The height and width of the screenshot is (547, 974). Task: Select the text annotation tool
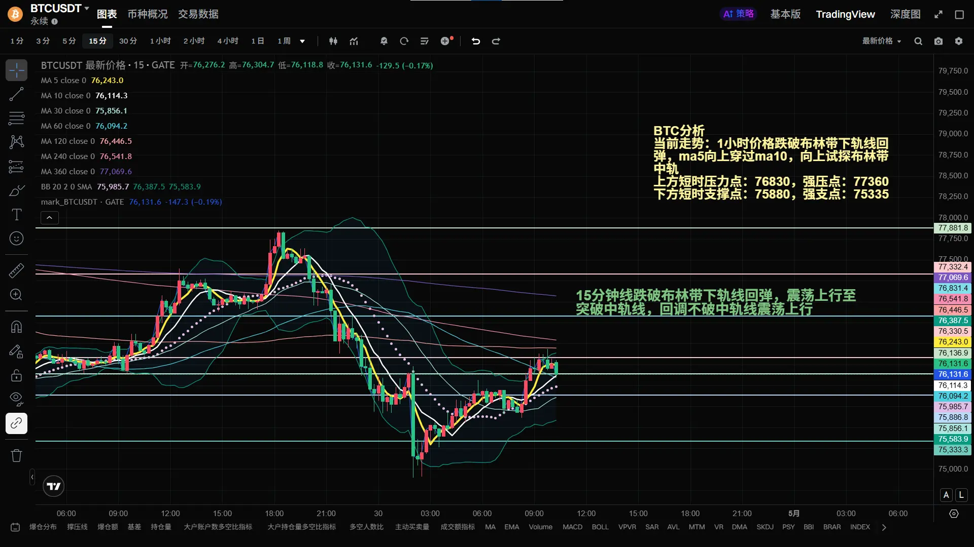(16, 215)
